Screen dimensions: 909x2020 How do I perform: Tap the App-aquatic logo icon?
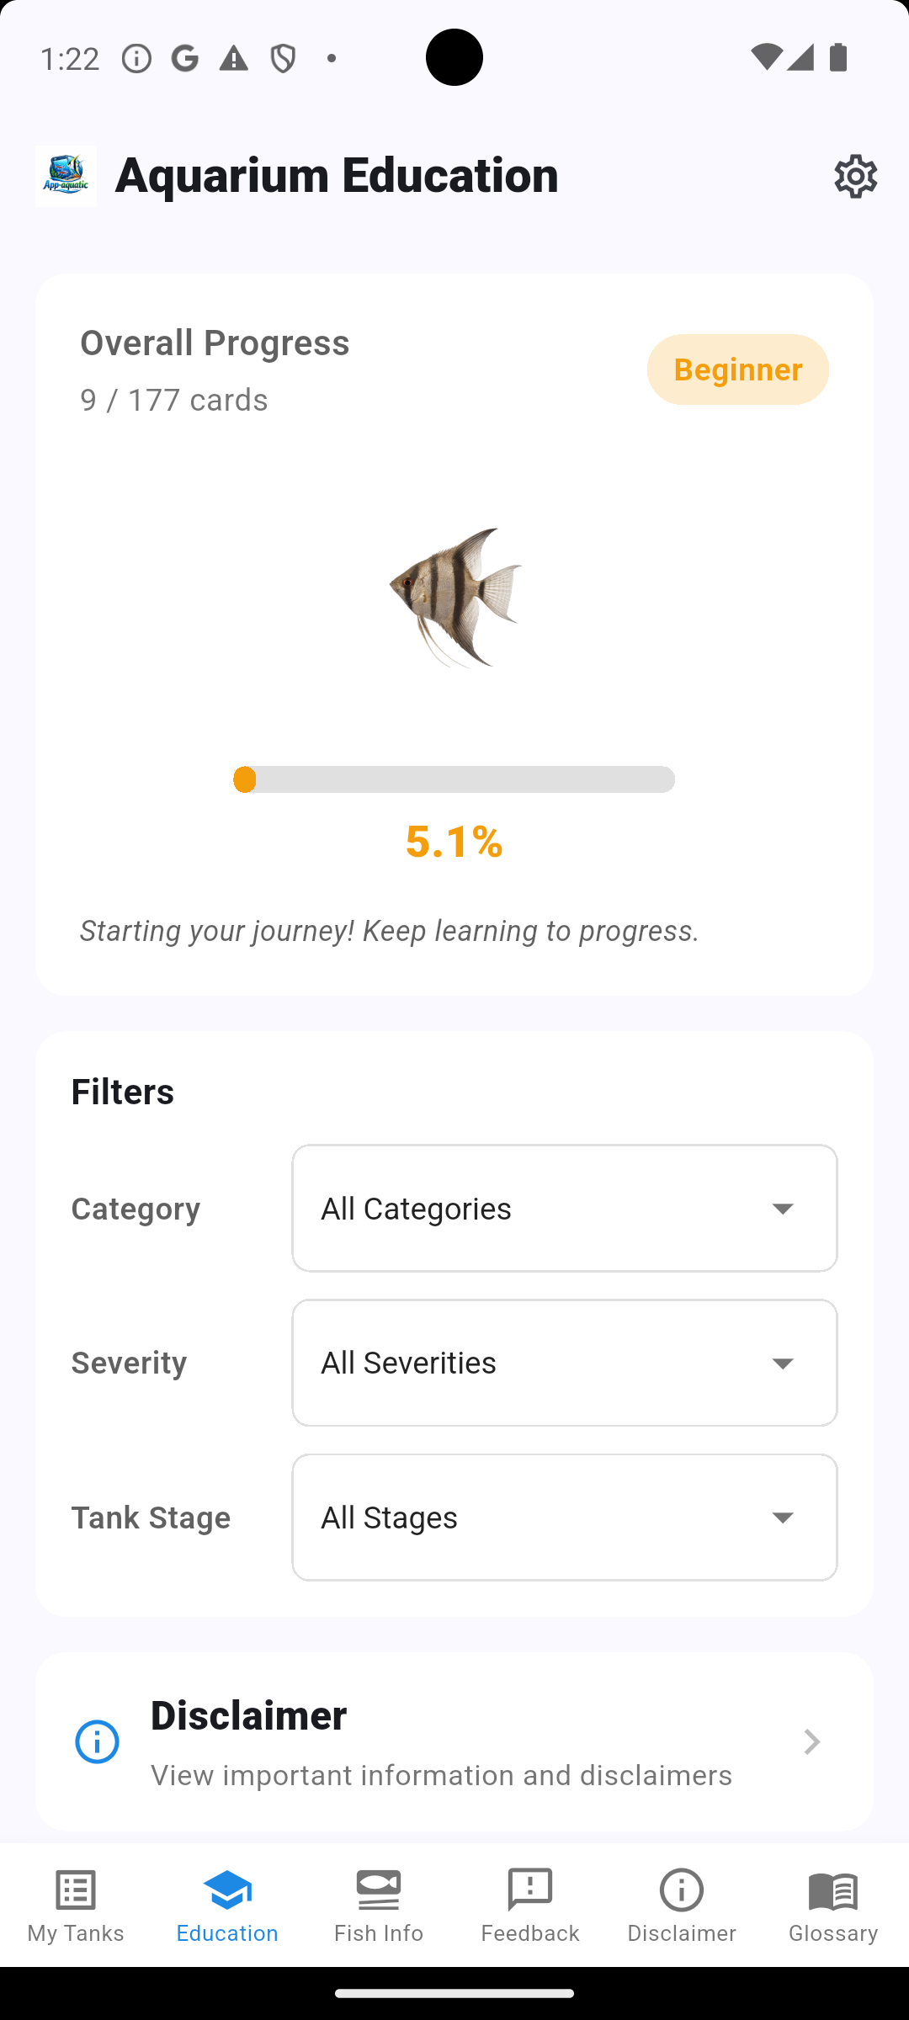(66, 176)
